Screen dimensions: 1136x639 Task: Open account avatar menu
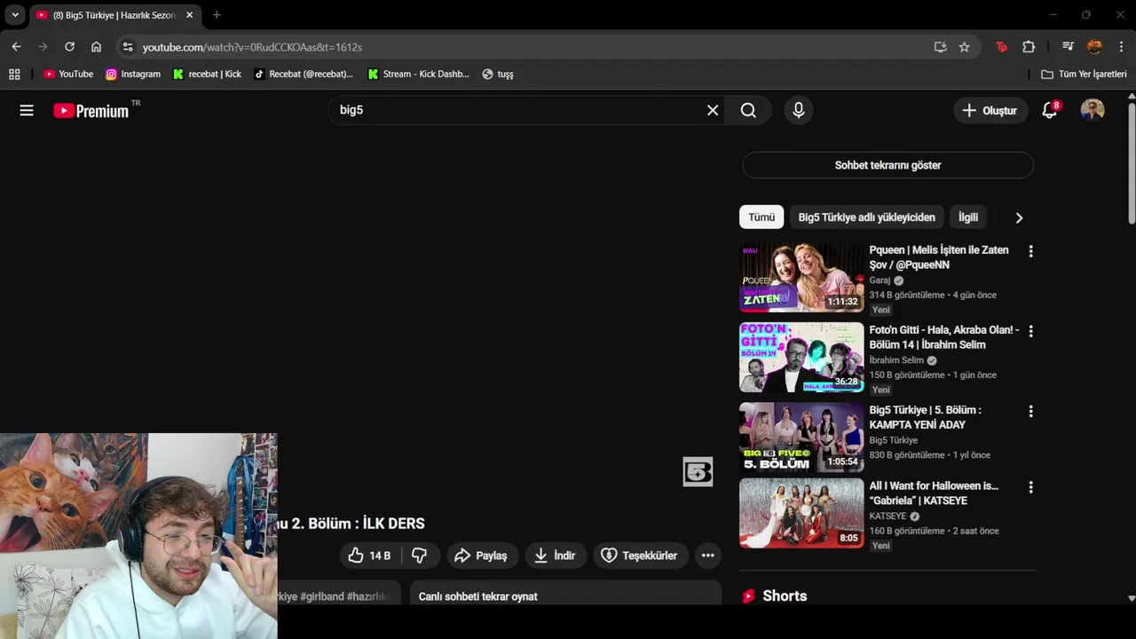click(1093, 110)
